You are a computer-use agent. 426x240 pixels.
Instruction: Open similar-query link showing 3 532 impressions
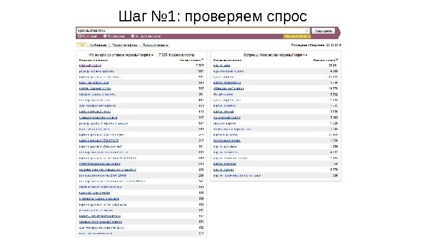point(223,94)
